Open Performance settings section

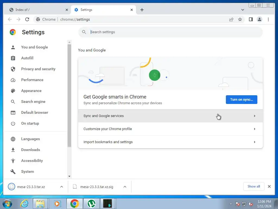tap(32, 80)
